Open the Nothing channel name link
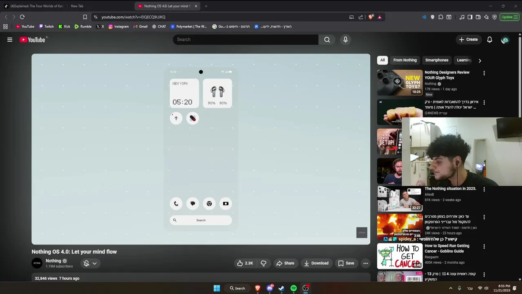Image resolution: width=522 pixels, height=294 pixels. [53, 261]
